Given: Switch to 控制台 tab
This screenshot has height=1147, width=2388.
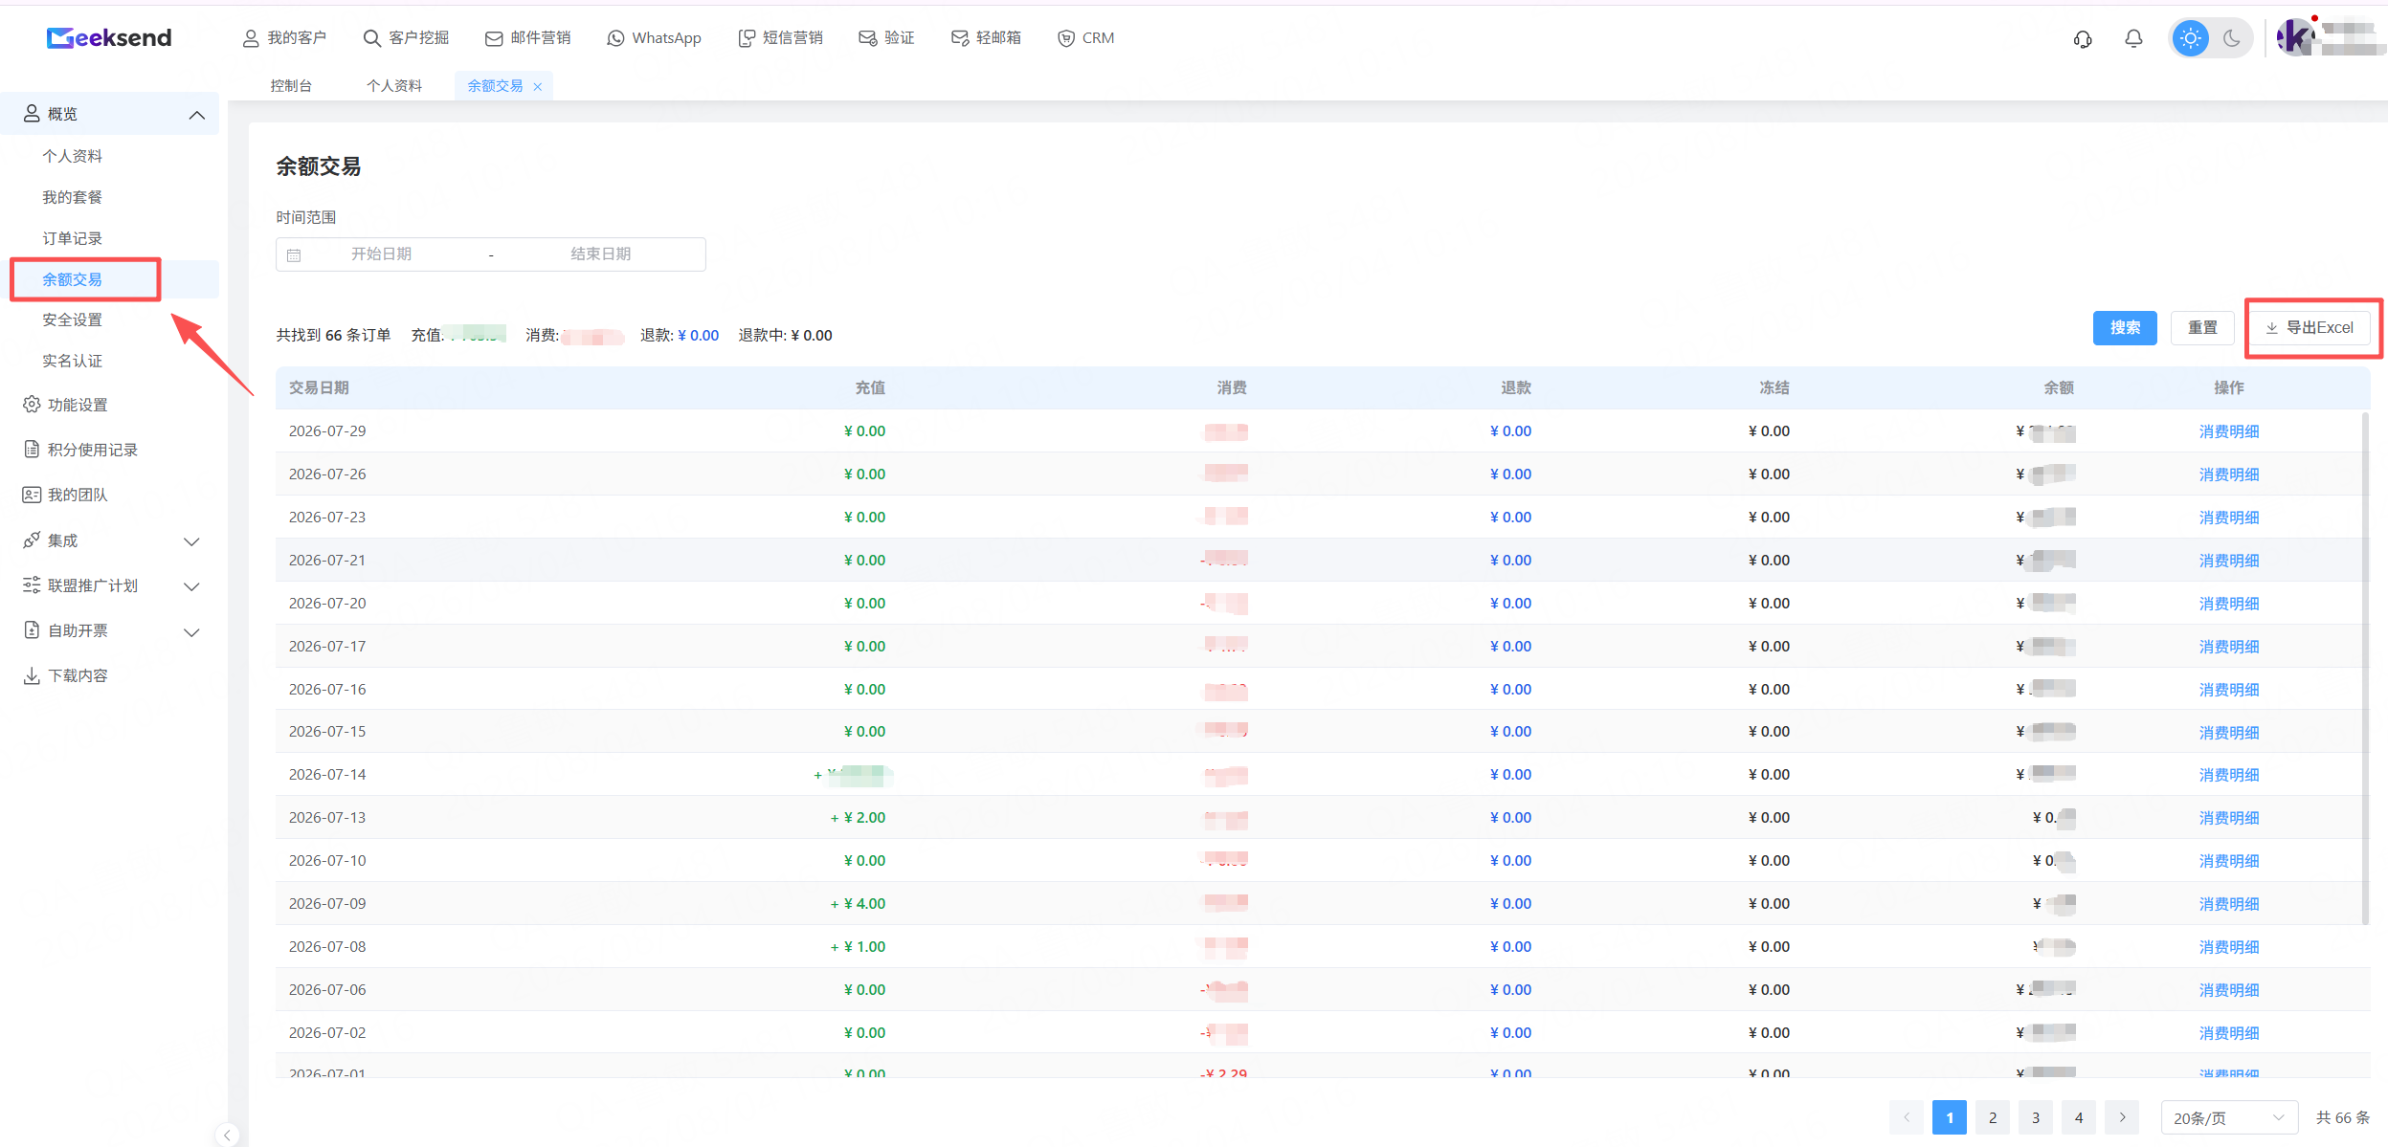Looking at the screenshot, I should pyautogui.click(x=291, y=86).
